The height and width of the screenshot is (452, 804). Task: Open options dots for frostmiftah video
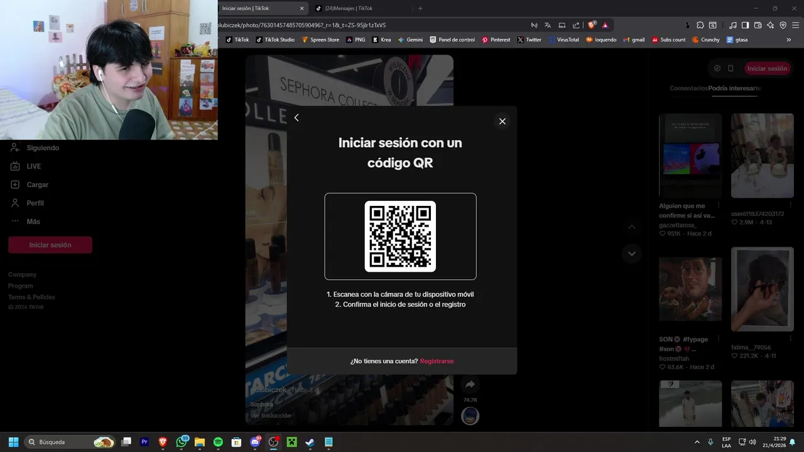719,340
